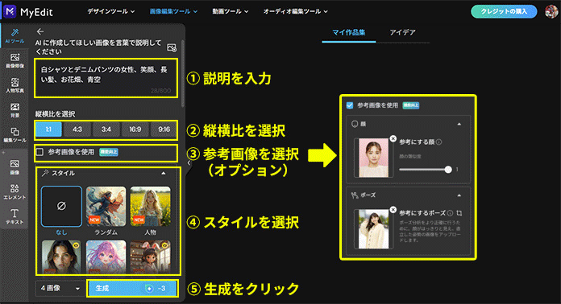Select the 画像修復 sidebar tool
Viewport: 561px width, 304px height.
15,60
